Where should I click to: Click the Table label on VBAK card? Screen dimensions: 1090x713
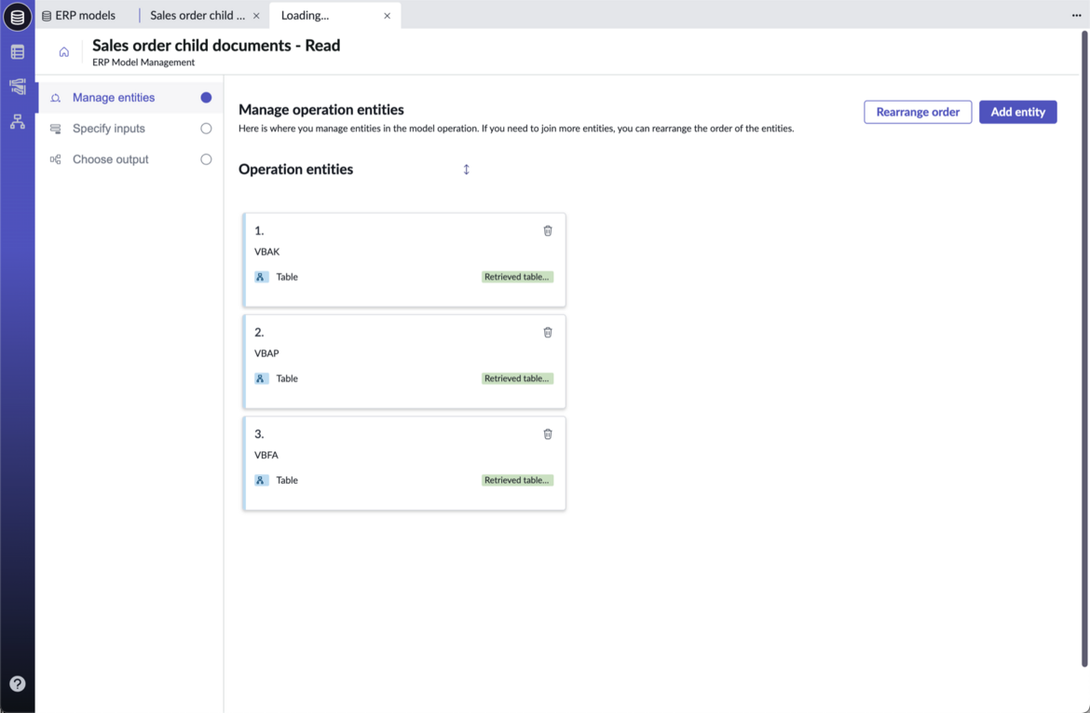click(287, 277)
